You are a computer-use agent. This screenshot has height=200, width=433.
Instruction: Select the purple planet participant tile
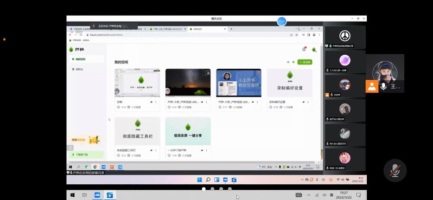coord(345,61)
